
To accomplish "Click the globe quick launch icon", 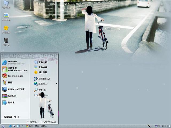I will 14,126.
